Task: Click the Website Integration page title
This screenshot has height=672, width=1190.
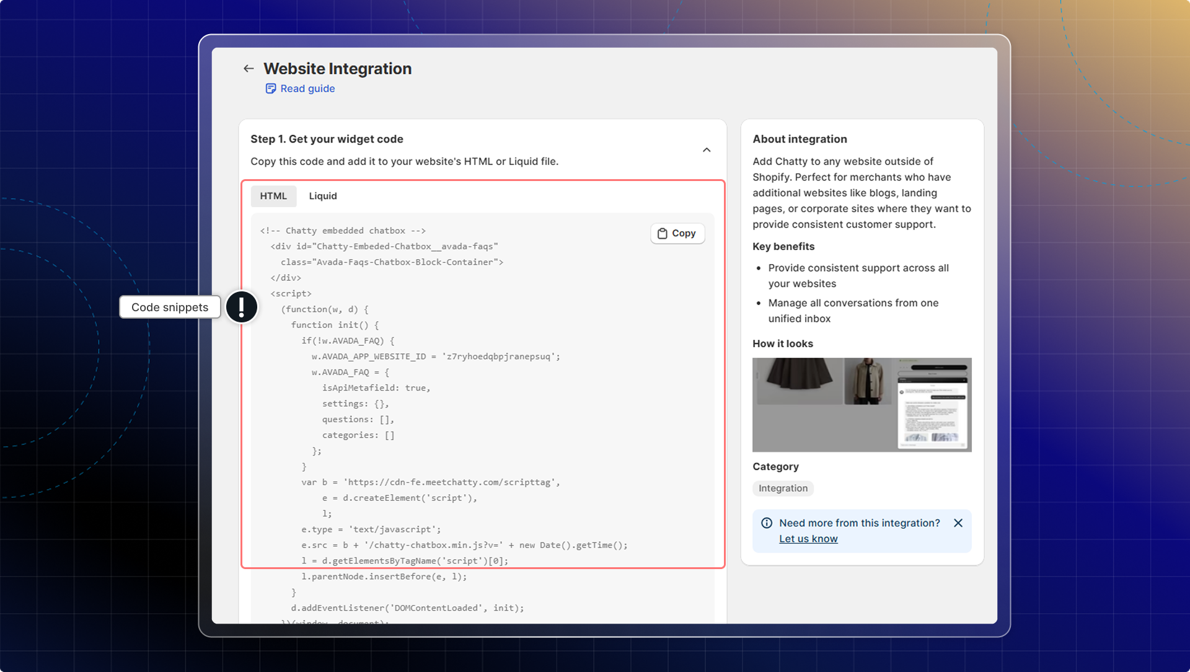Action: (x=337, y=69)
